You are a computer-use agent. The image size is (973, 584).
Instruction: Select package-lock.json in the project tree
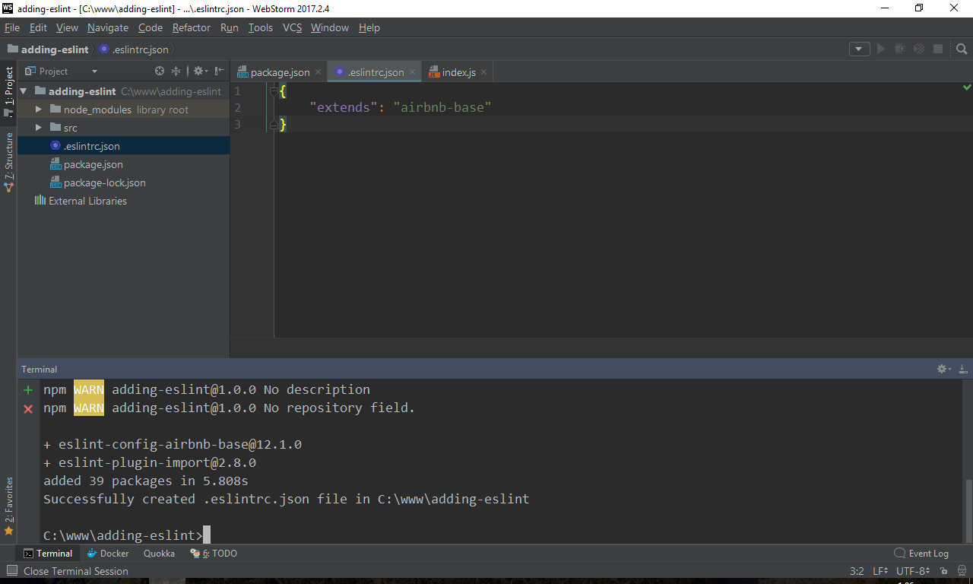[103, 182]
